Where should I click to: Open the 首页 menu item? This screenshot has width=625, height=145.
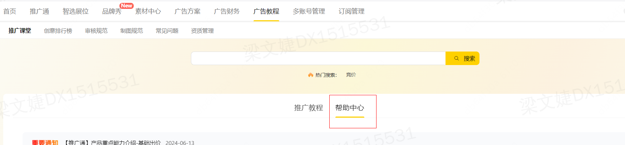[x=10, y=11]
